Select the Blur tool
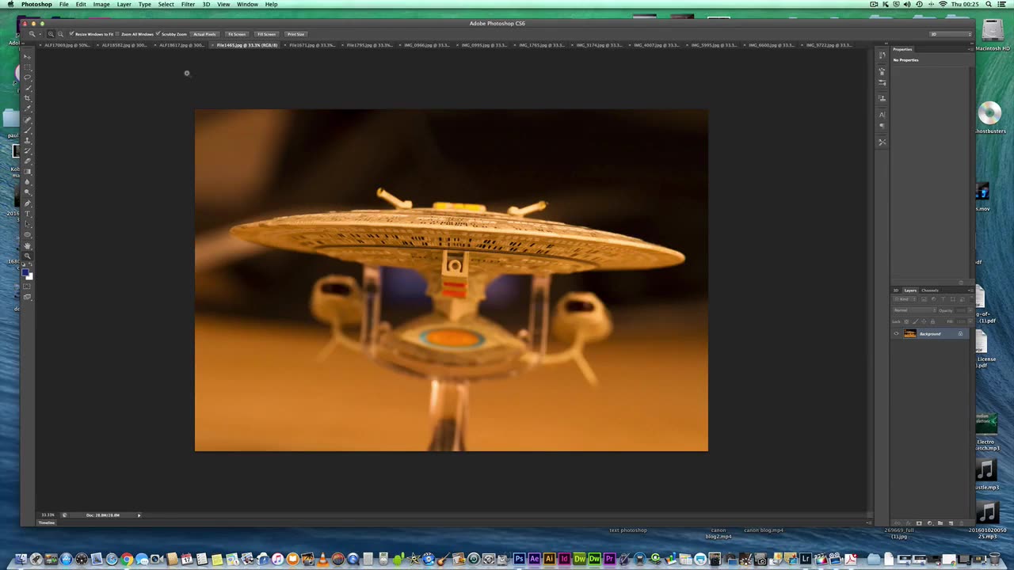 [28, 181]
